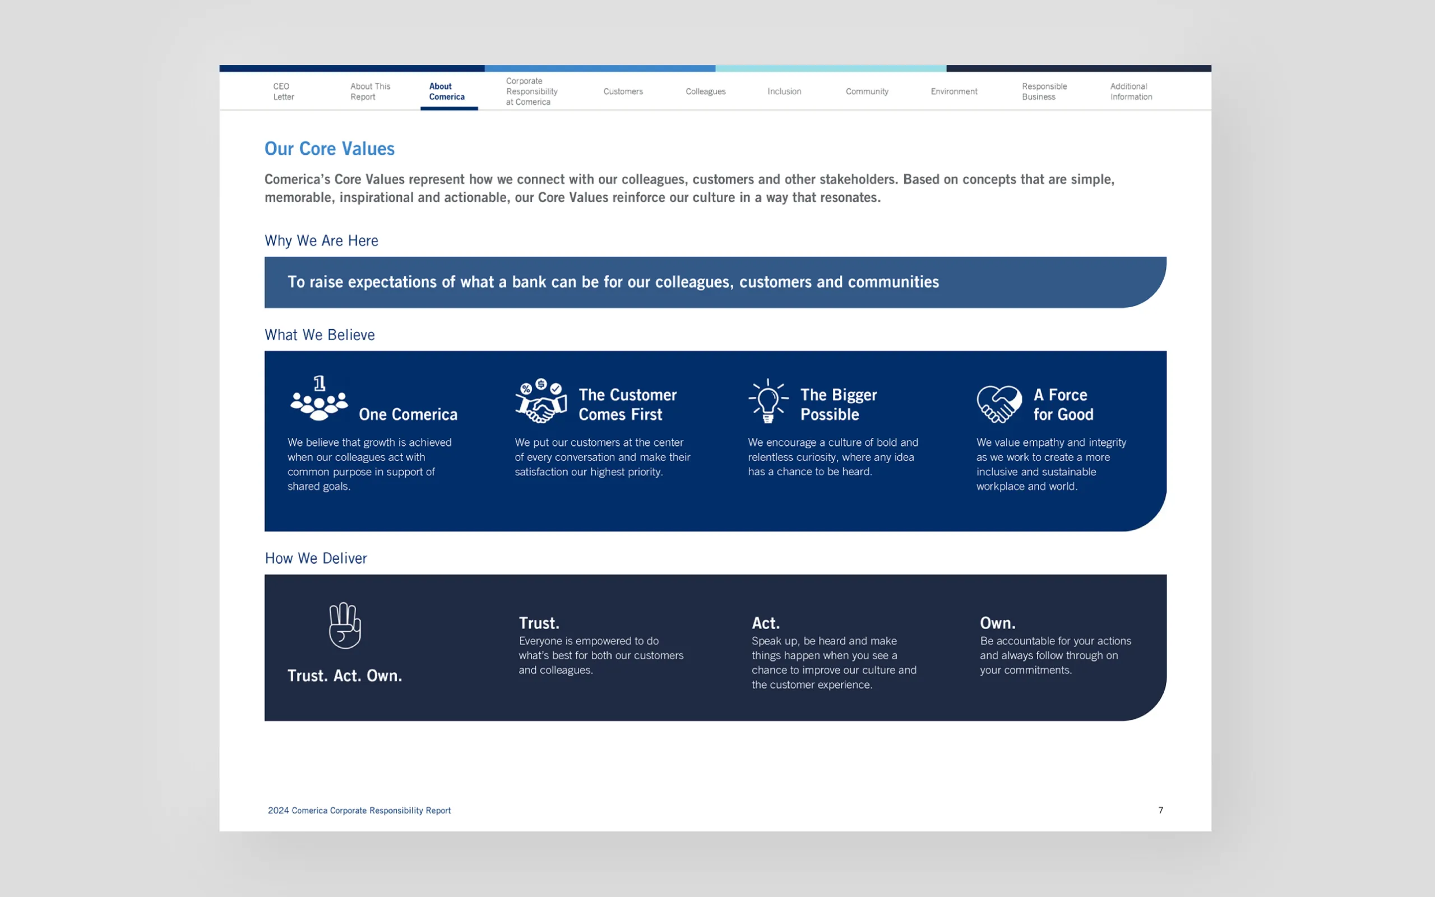Navigate to the Customers section
Image resolution: width=1435 pixels, height=897 pixels.
click(623, 91)
